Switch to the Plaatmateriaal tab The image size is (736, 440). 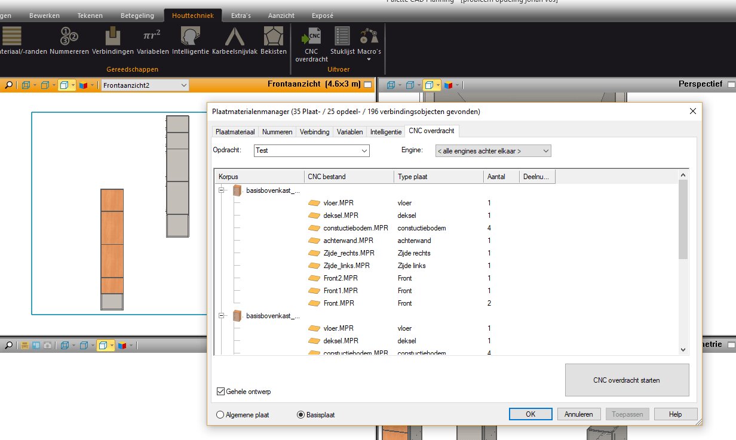(x=235, y=132)
